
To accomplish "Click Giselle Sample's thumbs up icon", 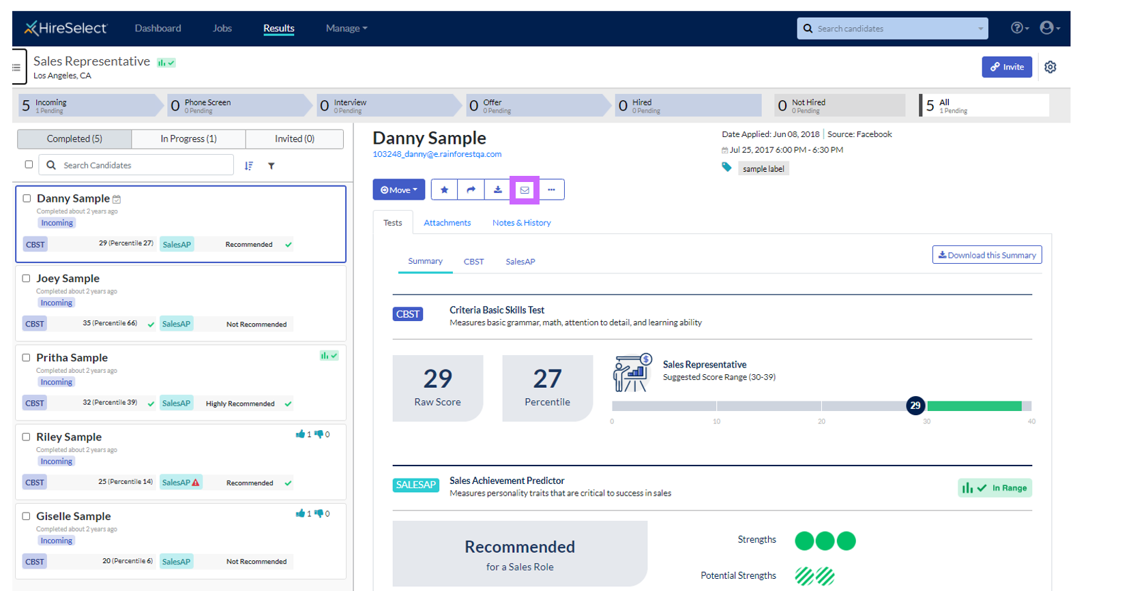I will (x=300, y=513).
